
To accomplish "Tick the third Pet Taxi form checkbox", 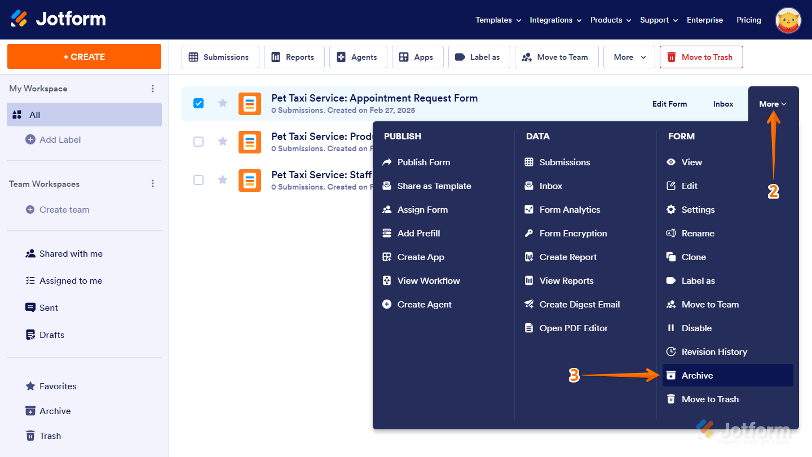I will tap(198, 180).
